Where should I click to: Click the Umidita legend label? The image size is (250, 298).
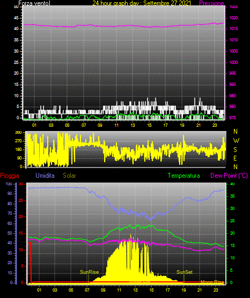click(x=45, y=176)
